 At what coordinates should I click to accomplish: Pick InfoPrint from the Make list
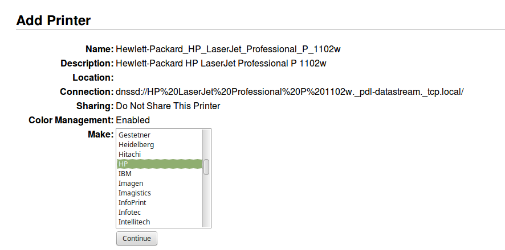[160, 202]
